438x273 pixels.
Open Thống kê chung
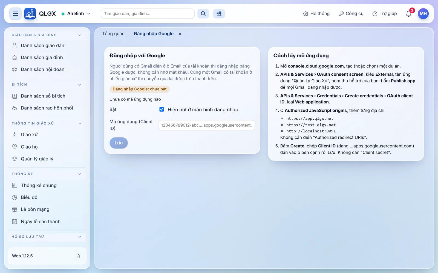point(47,185)
